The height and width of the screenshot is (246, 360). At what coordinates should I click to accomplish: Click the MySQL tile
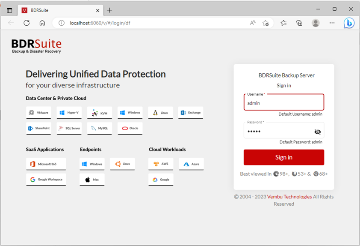(100, 128)
